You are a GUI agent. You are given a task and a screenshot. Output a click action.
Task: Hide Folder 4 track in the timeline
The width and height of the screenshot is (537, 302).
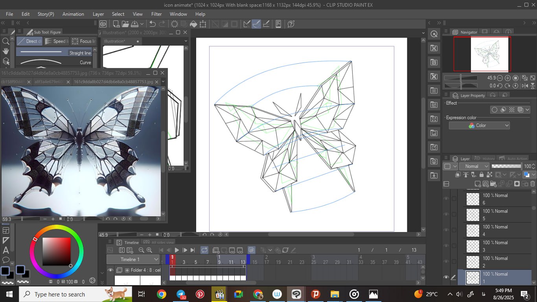110,270
